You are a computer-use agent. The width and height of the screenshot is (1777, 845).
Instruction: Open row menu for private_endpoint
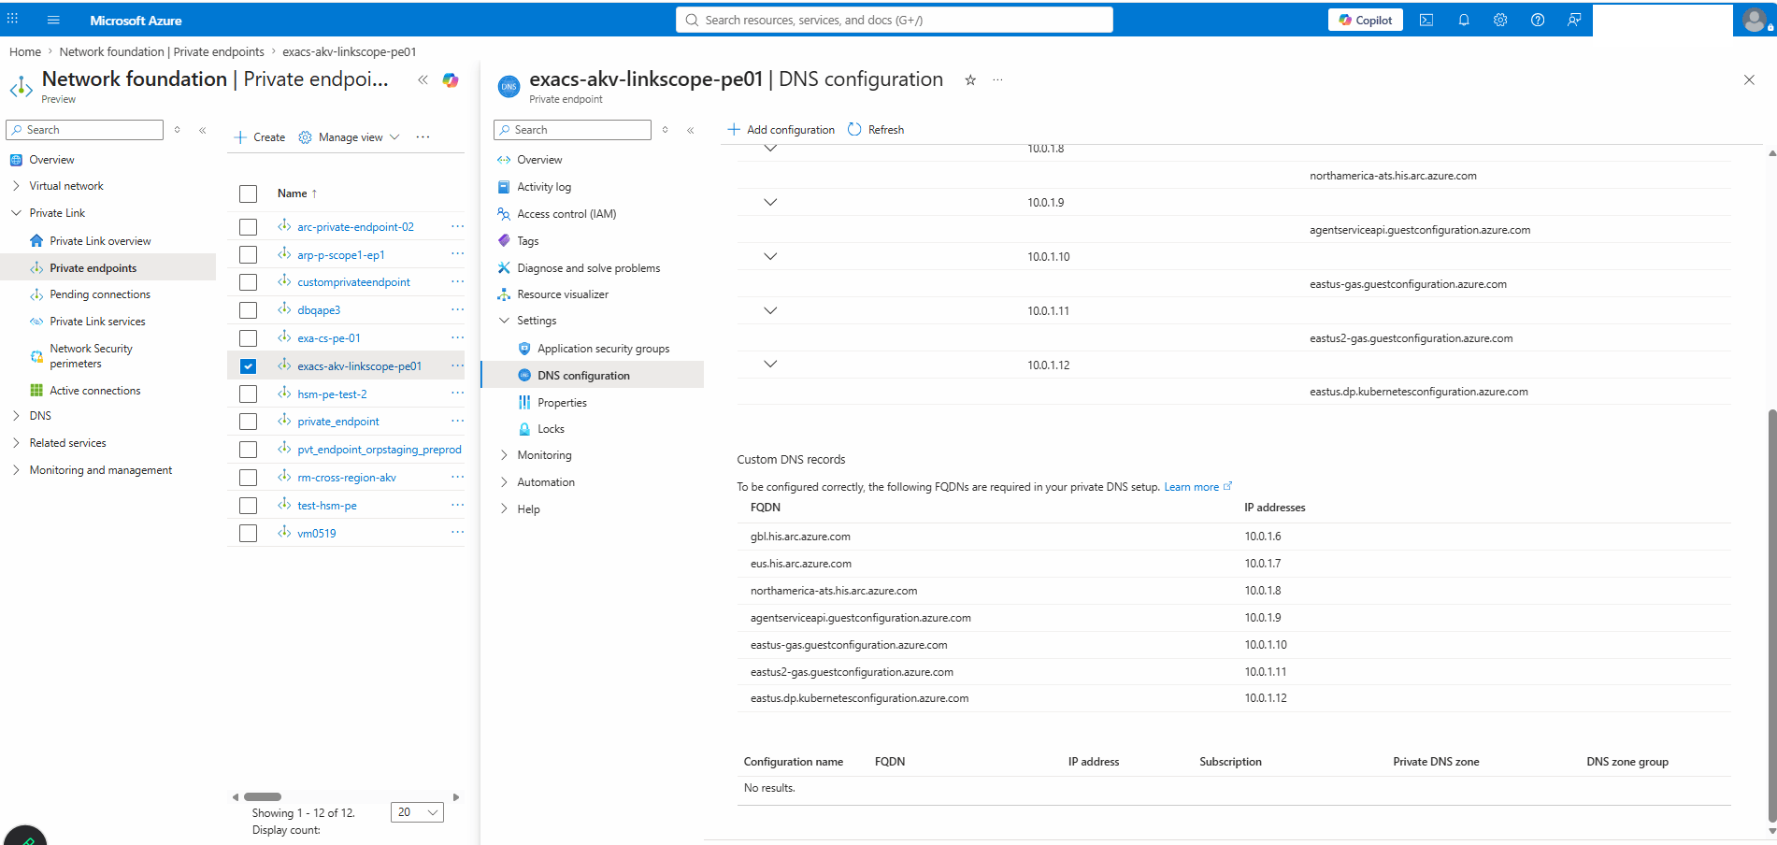456,422
